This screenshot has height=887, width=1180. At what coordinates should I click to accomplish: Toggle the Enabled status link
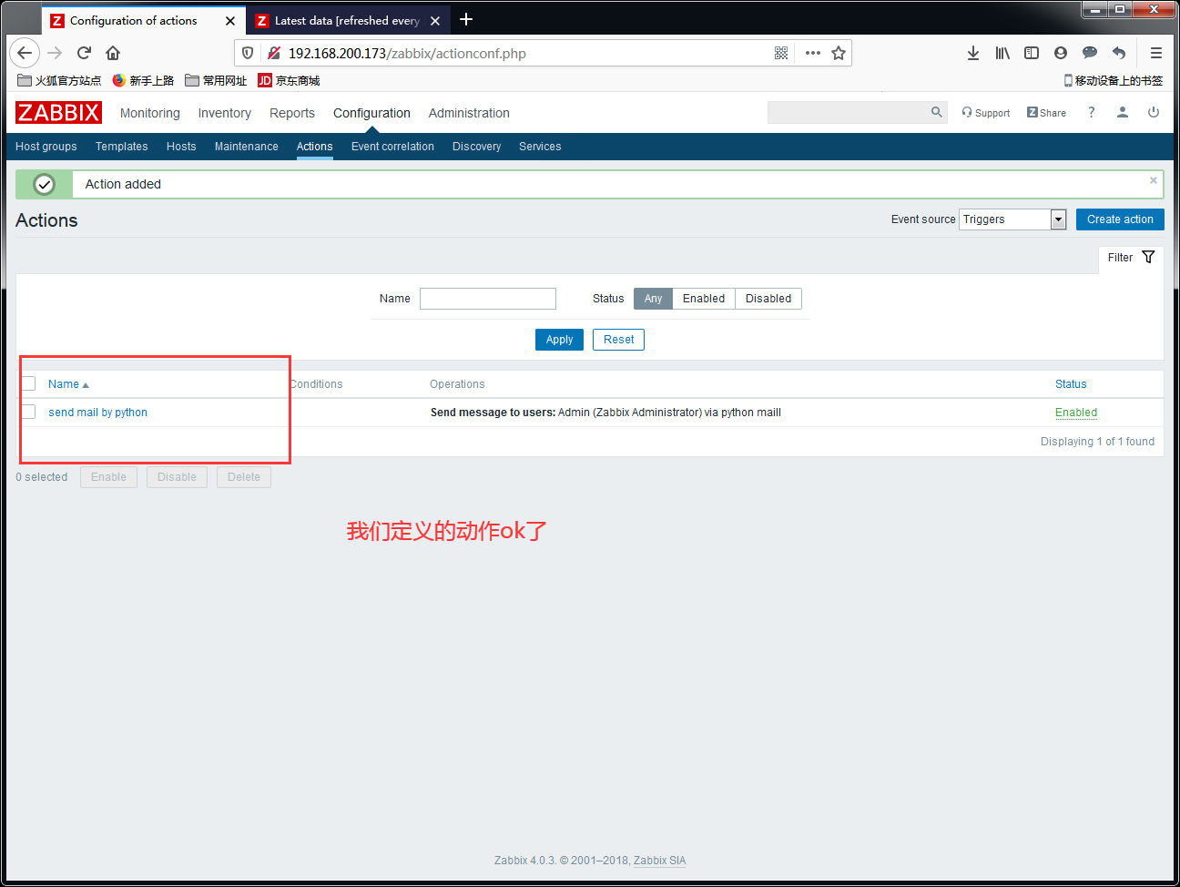(1076, 413)
